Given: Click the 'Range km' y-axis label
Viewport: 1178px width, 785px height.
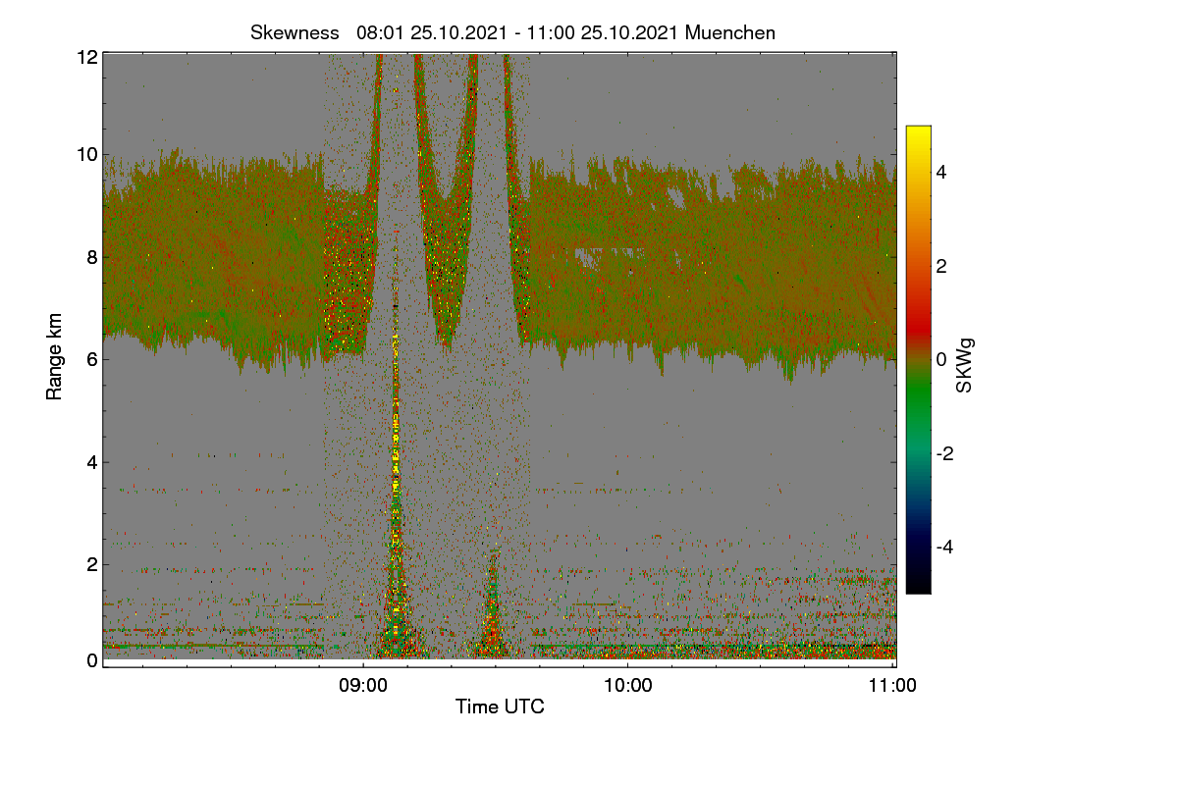Looking at the screenshot, I should tap(54, 358).
